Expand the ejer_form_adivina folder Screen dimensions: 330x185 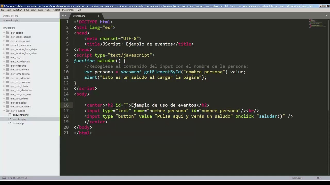[4, 74]
